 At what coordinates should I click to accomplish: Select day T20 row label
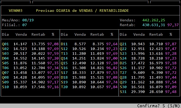pos(64,87)
